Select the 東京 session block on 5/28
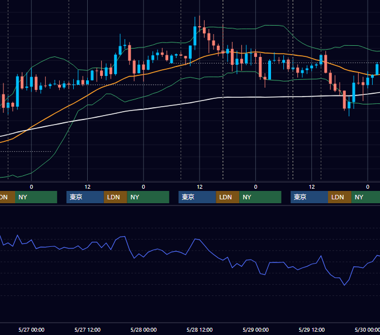380x335 pixels. pos(197,197)
